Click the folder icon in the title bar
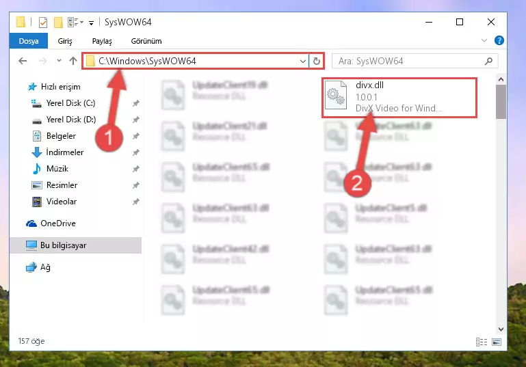Image resolution: width=526 pixels, height=367 pixels. click(21, 22)
